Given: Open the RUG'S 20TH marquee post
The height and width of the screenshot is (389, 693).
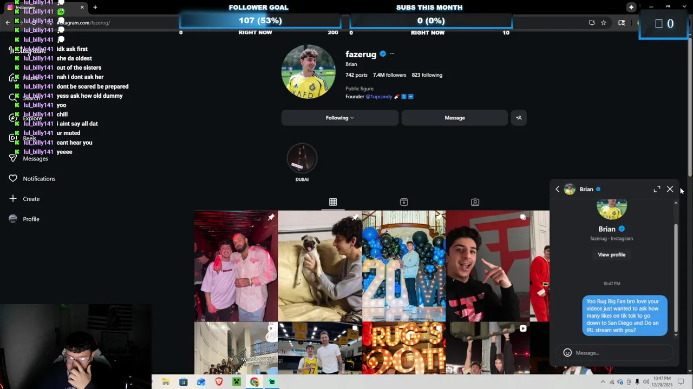Looking at the screenshot, I should click(x=404, y=348).
